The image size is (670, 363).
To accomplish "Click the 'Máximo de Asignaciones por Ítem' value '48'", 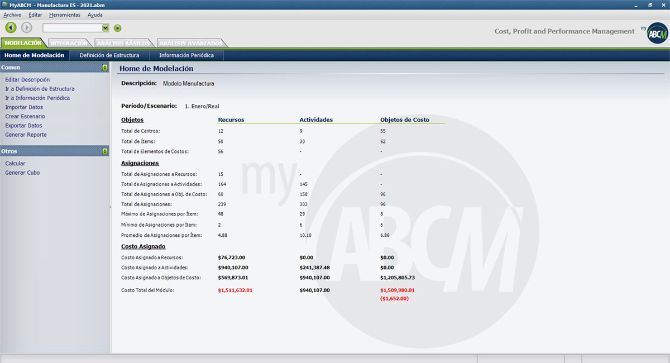I will click(221, 214).
